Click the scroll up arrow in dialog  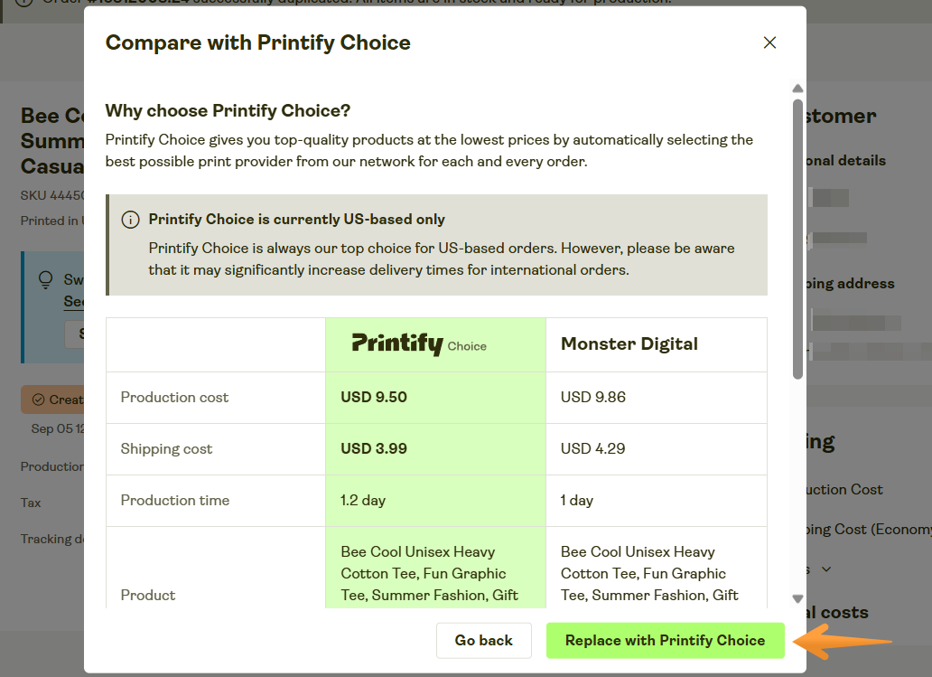(x=797, y=89)
